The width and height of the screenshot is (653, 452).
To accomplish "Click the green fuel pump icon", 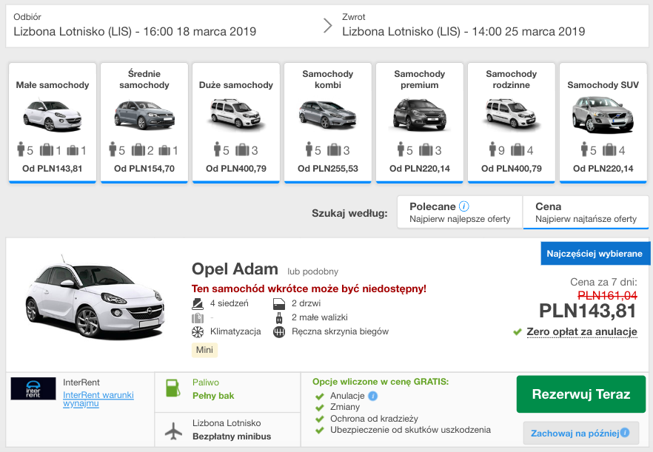I will 173,388.
